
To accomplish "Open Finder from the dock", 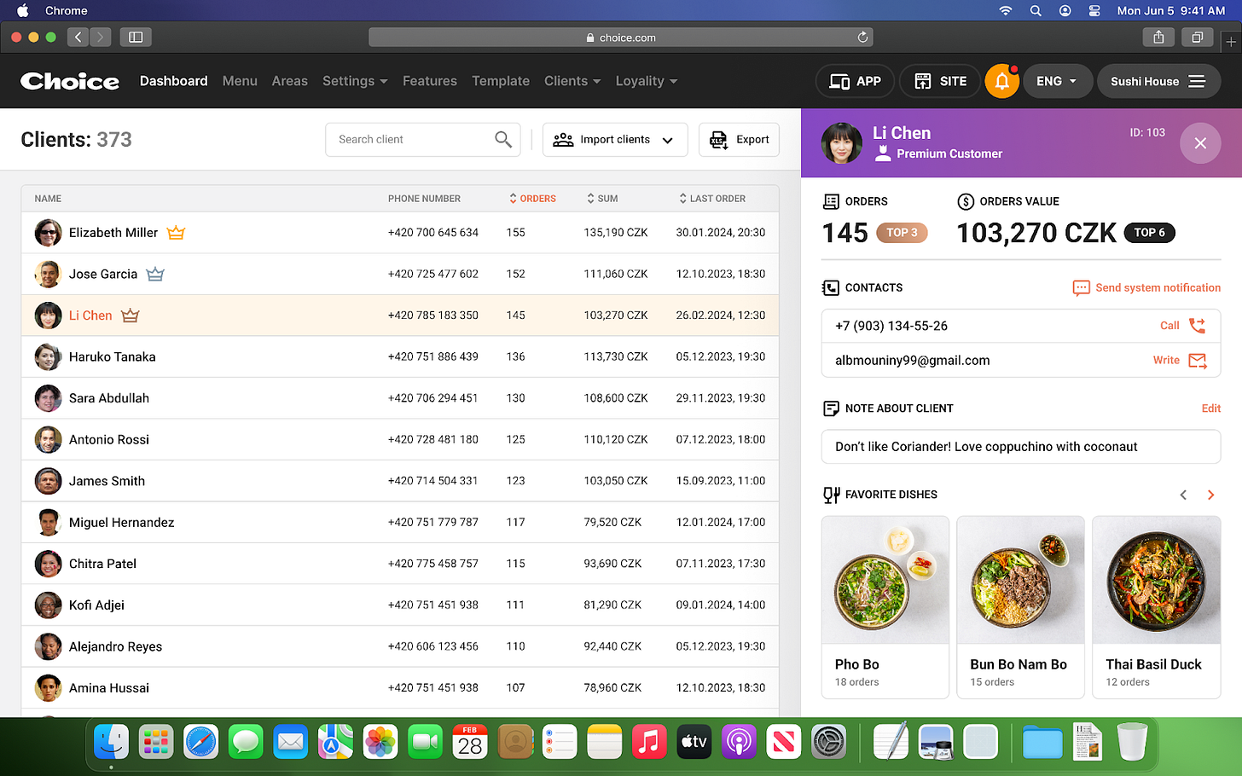I will point(111,742).
